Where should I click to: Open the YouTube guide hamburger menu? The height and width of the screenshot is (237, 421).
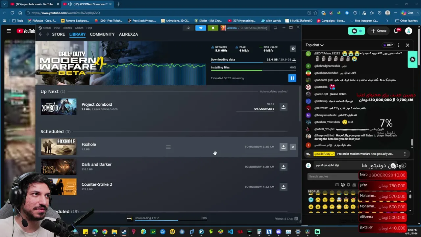click(x=9, y=31)
